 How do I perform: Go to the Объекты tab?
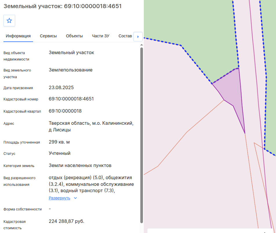pyautogui.click(x=74, y=36)
